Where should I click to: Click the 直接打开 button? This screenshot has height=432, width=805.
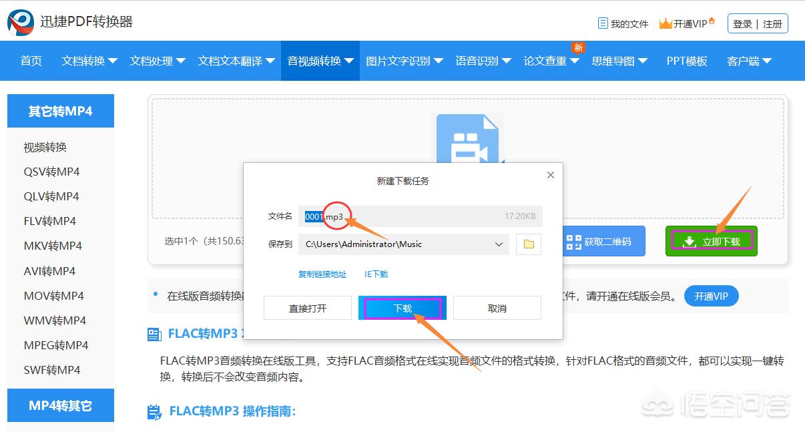point(308,308)
